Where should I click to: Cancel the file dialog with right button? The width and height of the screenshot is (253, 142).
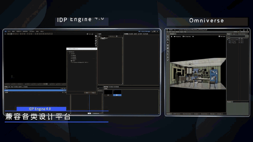[x=93, y=93]
